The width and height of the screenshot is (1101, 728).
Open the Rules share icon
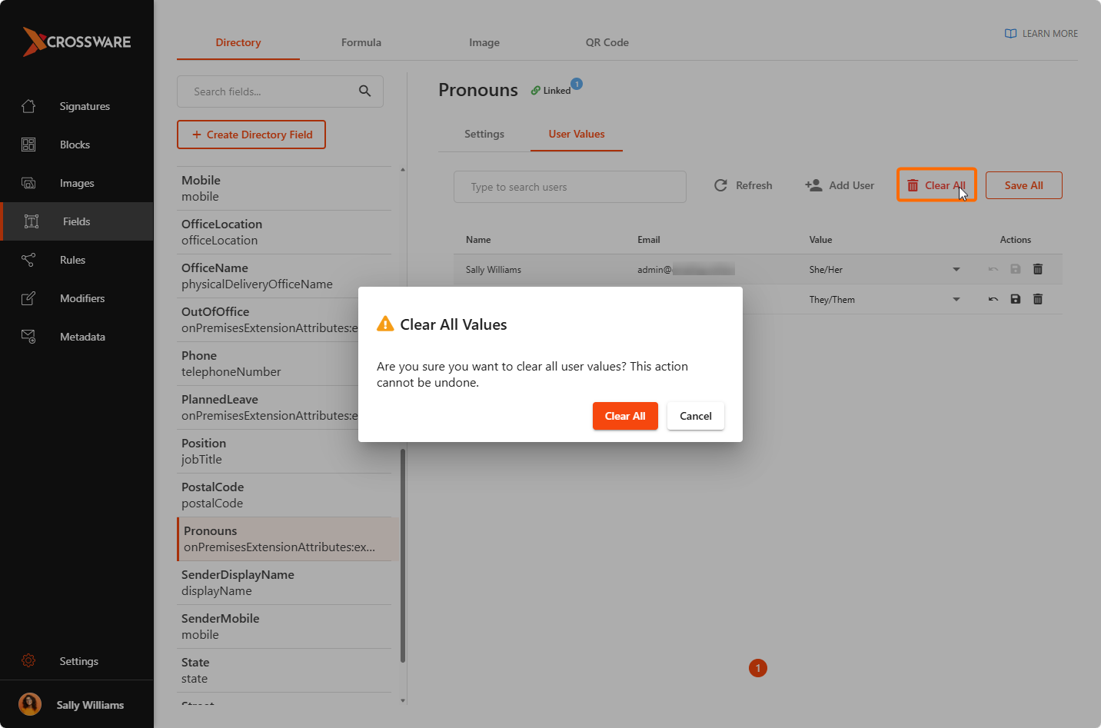pyautogui.click(x=28, y=260)
